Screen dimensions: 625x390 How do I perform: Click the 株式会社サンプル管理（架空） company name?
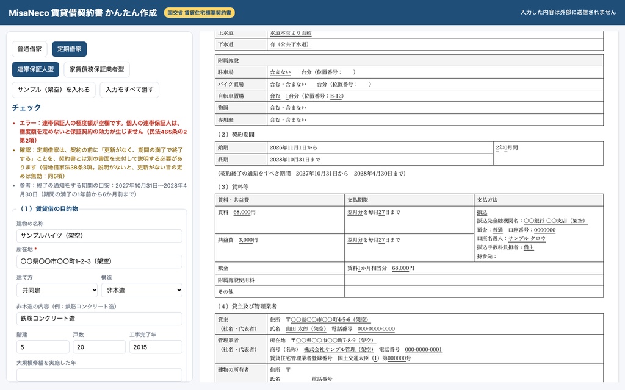(x=339, y=349)
